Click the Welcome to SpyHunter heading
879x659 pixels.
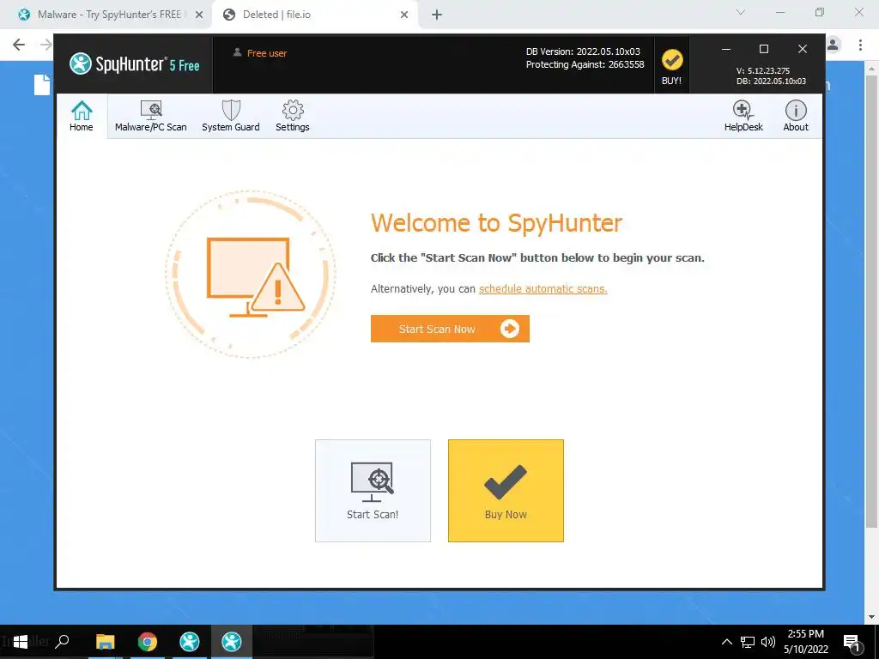pyautogui.click(x=496, y=223)
